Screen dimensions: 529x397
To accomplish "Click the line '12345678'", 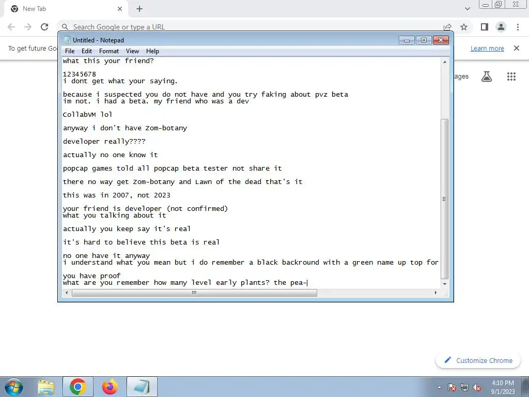I will [79, 74].
